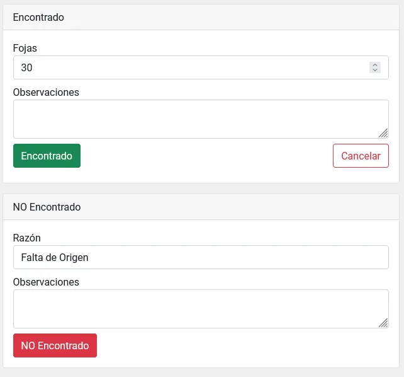
Task: Click the Razón label
Action: pos(26,238)
